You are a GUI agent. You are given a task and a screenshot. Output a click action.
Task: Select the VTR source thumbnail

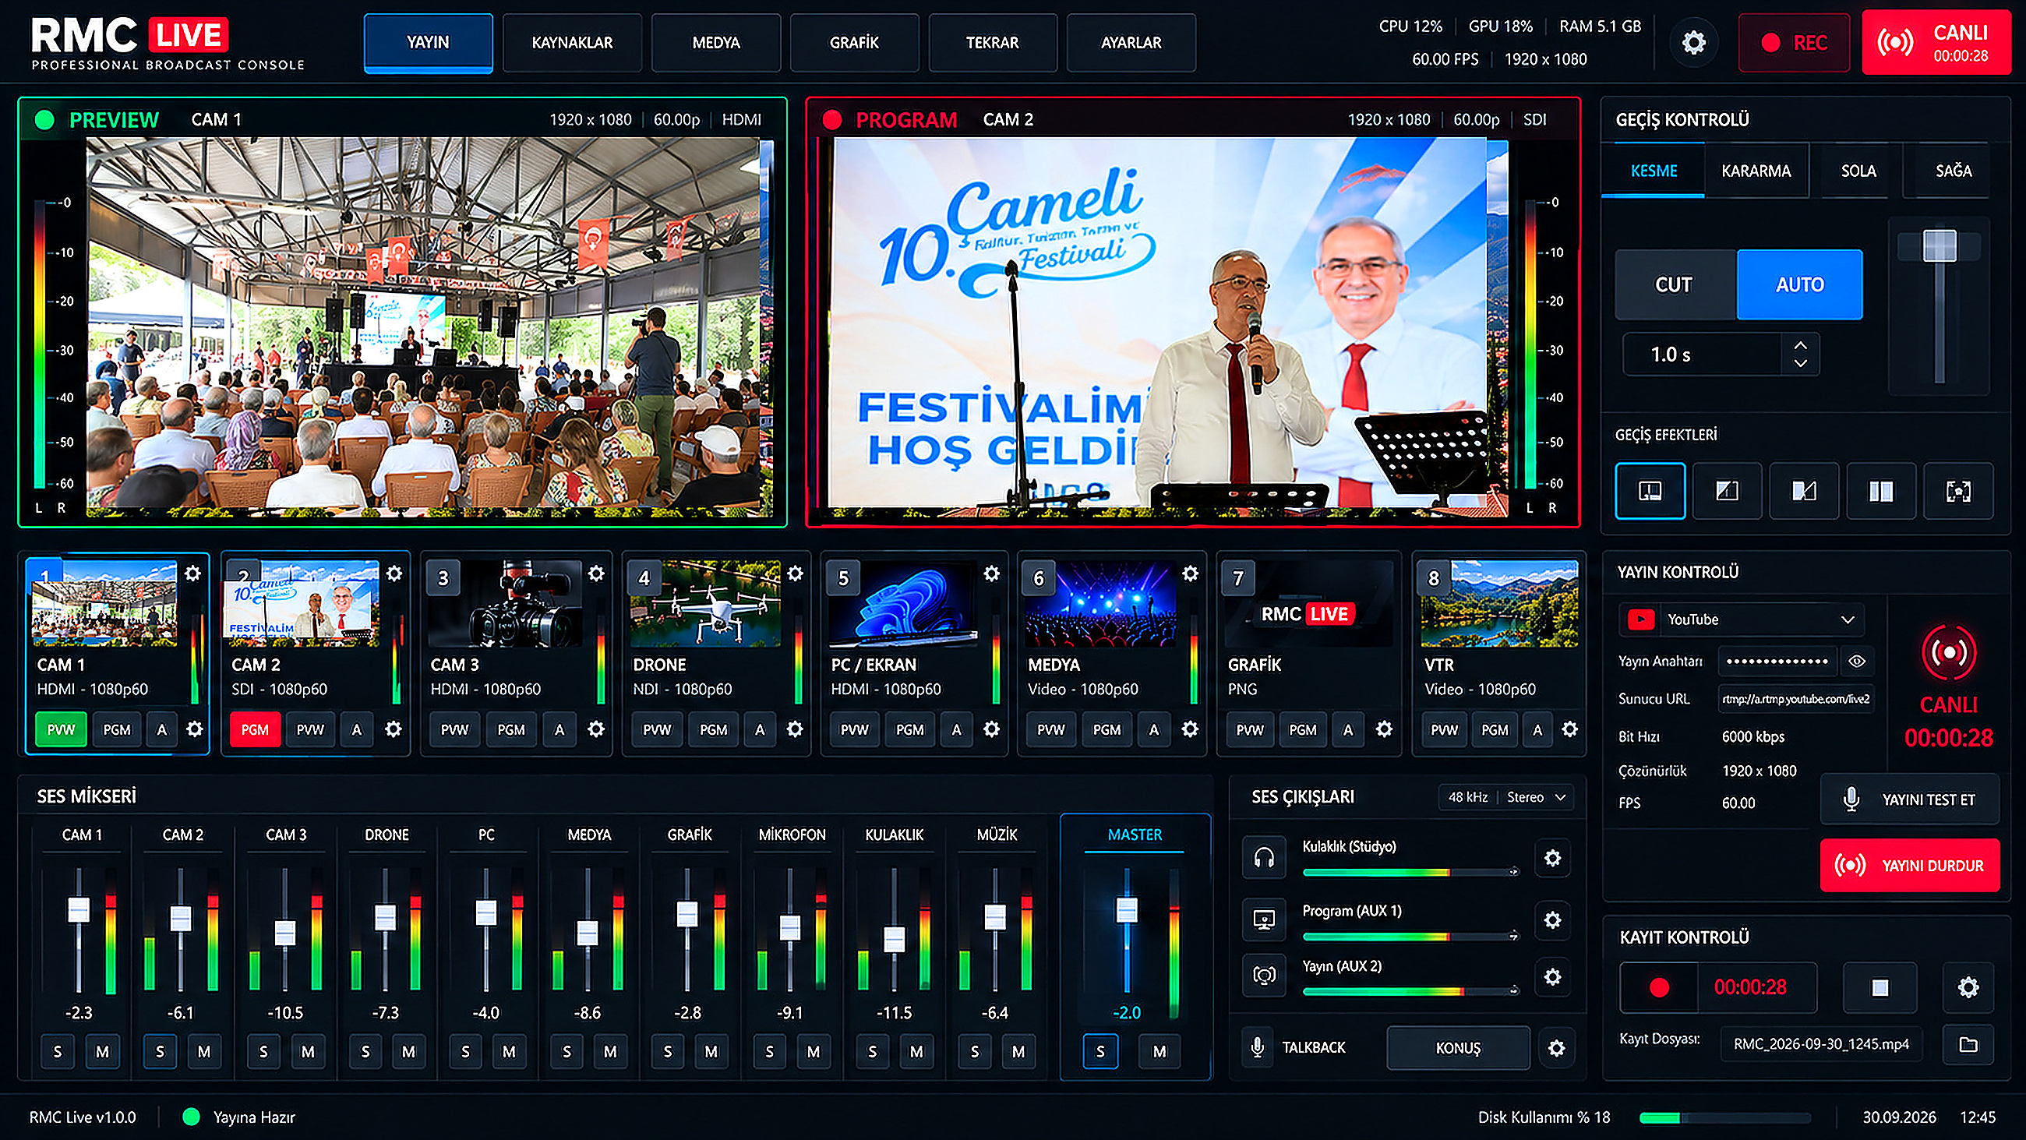pos(1499,603)
